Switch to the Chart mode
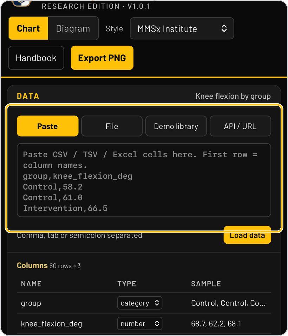This screenshot has width=288, height=336. [28, 28]
